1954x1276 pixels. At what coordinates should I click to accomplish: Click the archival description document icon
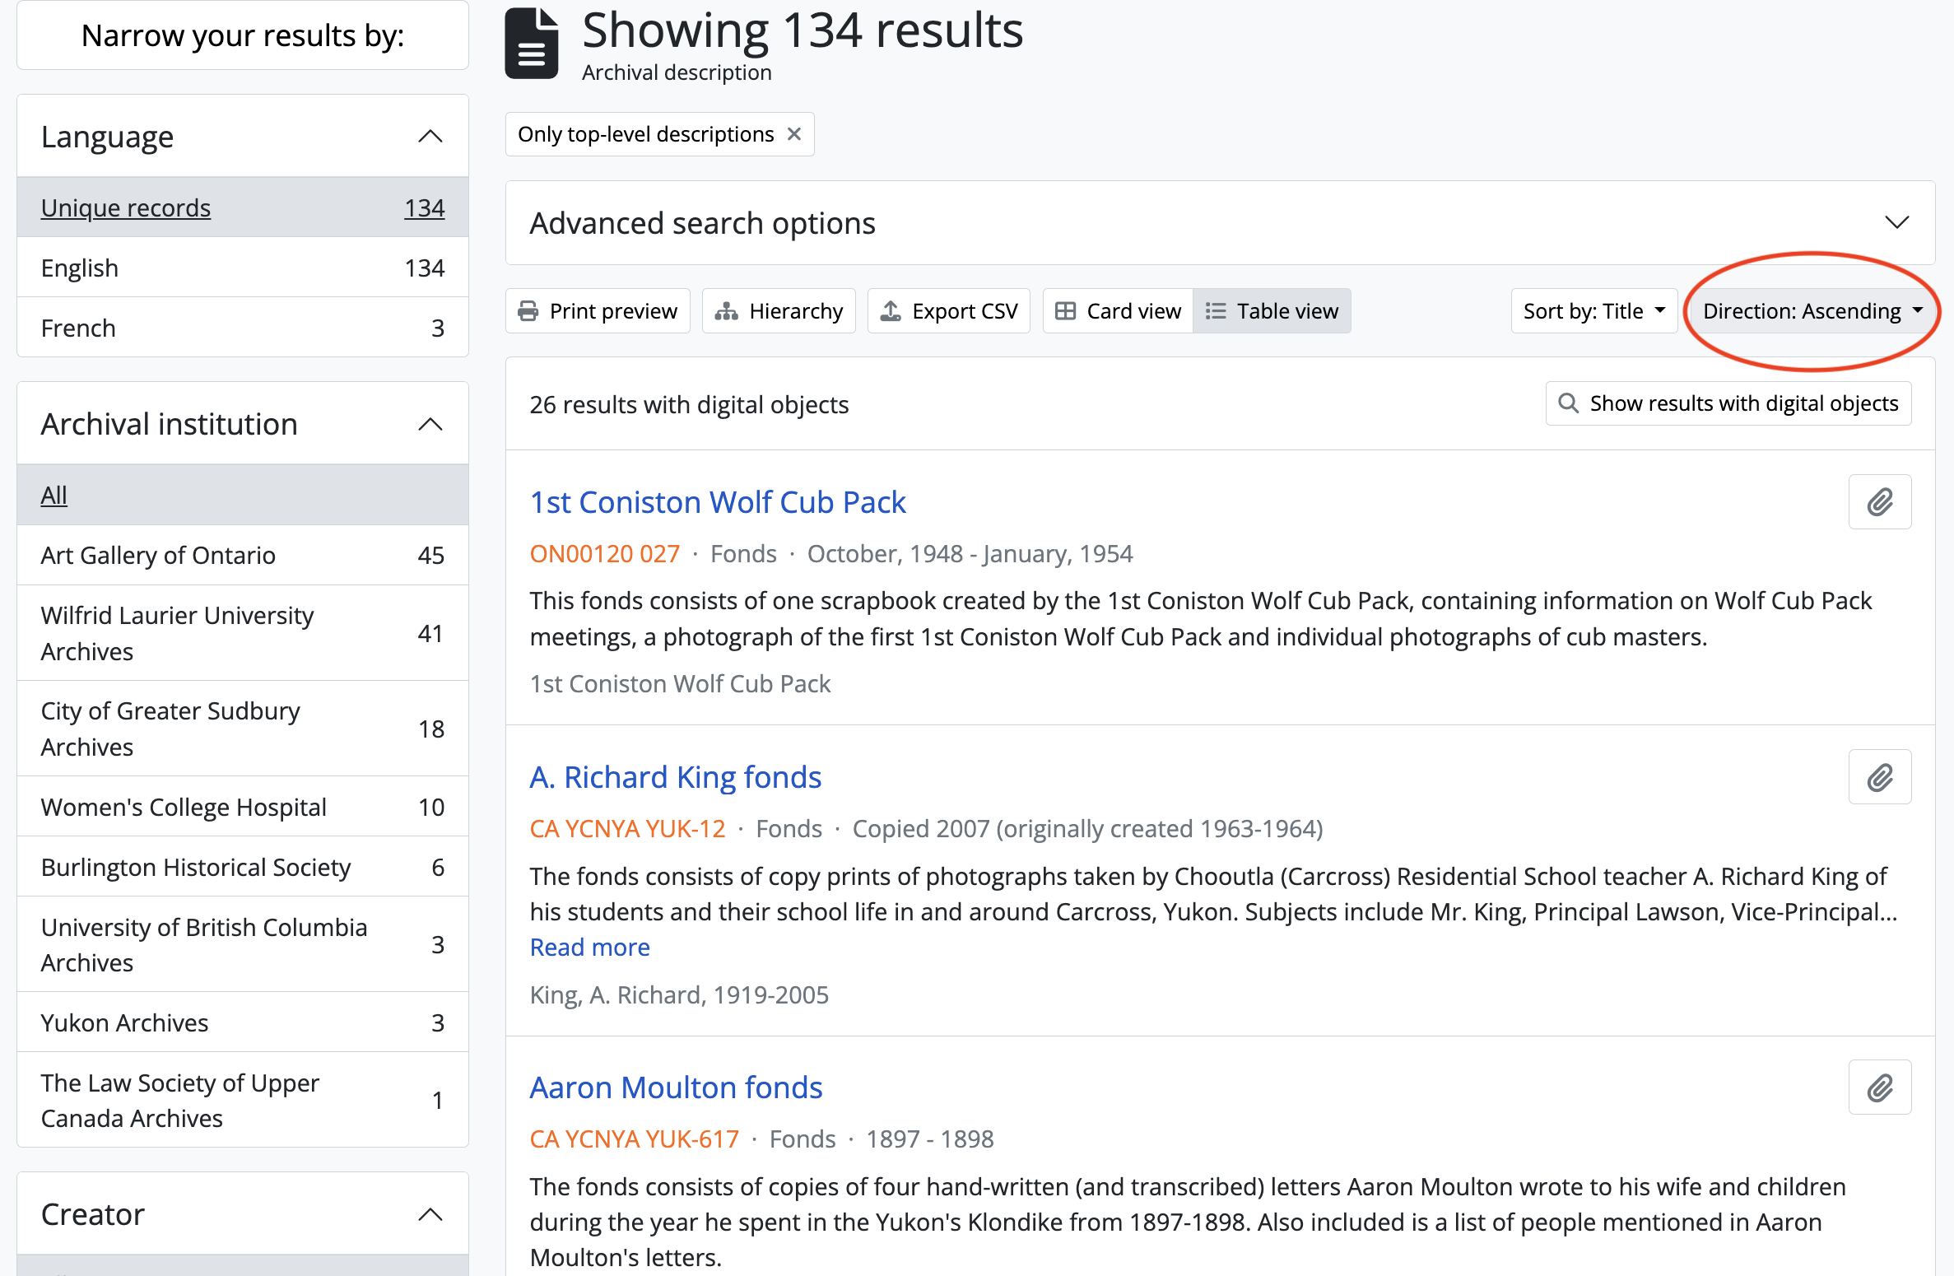pos(532,44)
